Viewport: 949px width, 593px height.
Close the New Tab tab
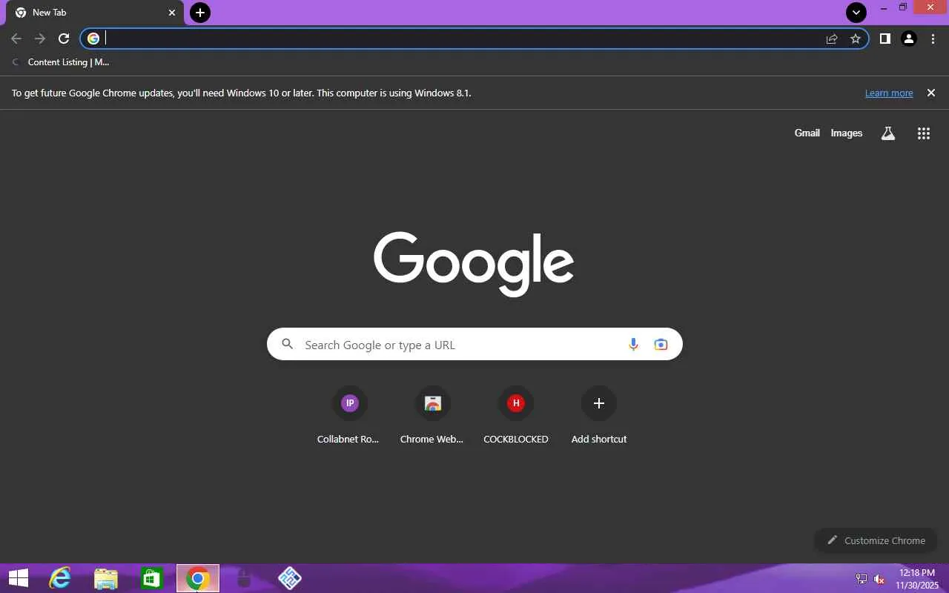(x=172, y=13)
